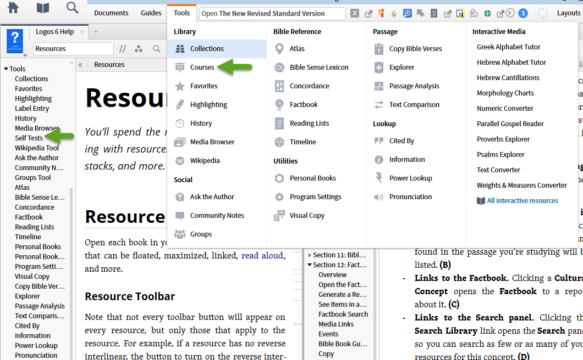This screenshot has width=583, height=360.
Task: Click the blue notification badge 1
Action: [522, 13]
